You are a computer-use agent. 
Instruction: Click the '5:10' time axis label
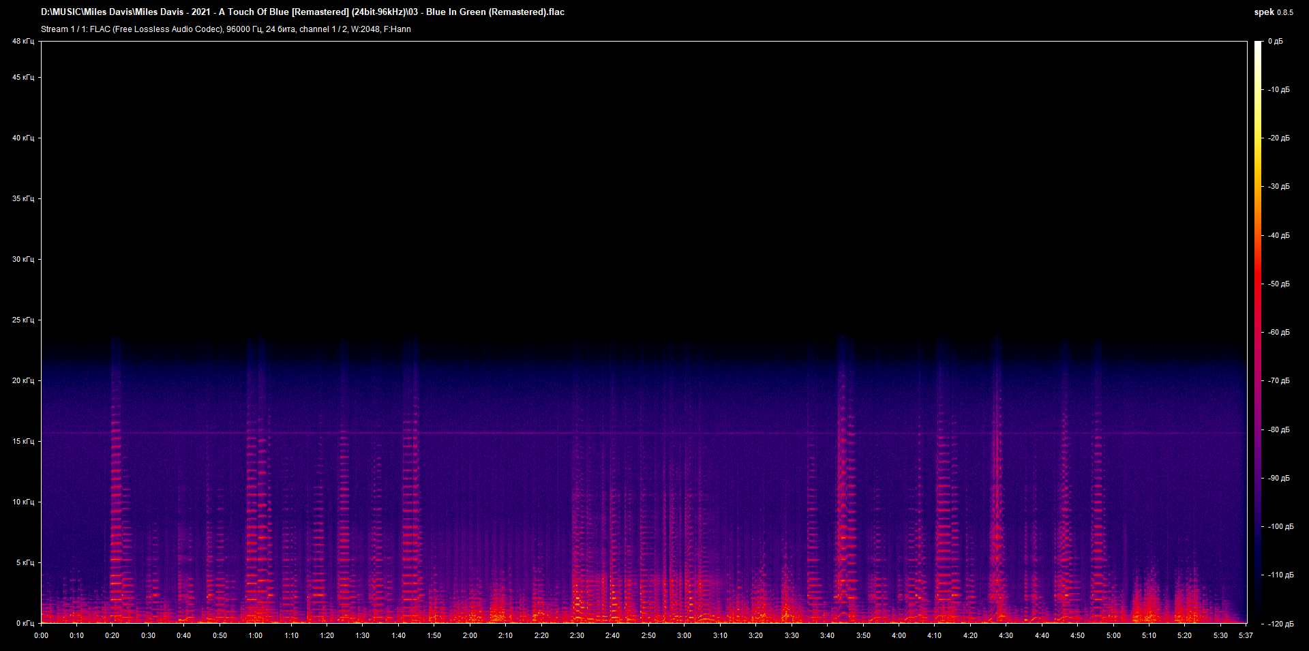[x=1149, y=636]
